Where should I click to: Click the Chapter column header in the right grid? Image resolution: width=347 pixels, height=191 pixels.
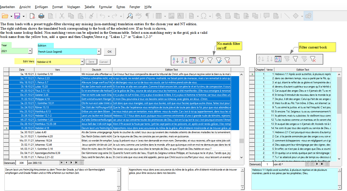click(260, 70)
